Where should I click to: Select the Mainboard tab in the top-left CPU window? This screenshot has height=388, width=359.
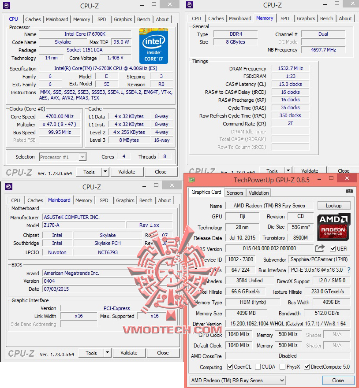(x=57, y=19)
